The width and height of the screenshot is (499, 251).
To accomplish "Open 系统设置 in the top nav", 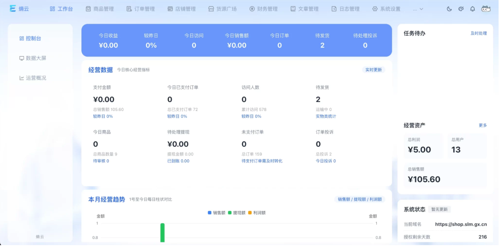I will pos(386,9).
